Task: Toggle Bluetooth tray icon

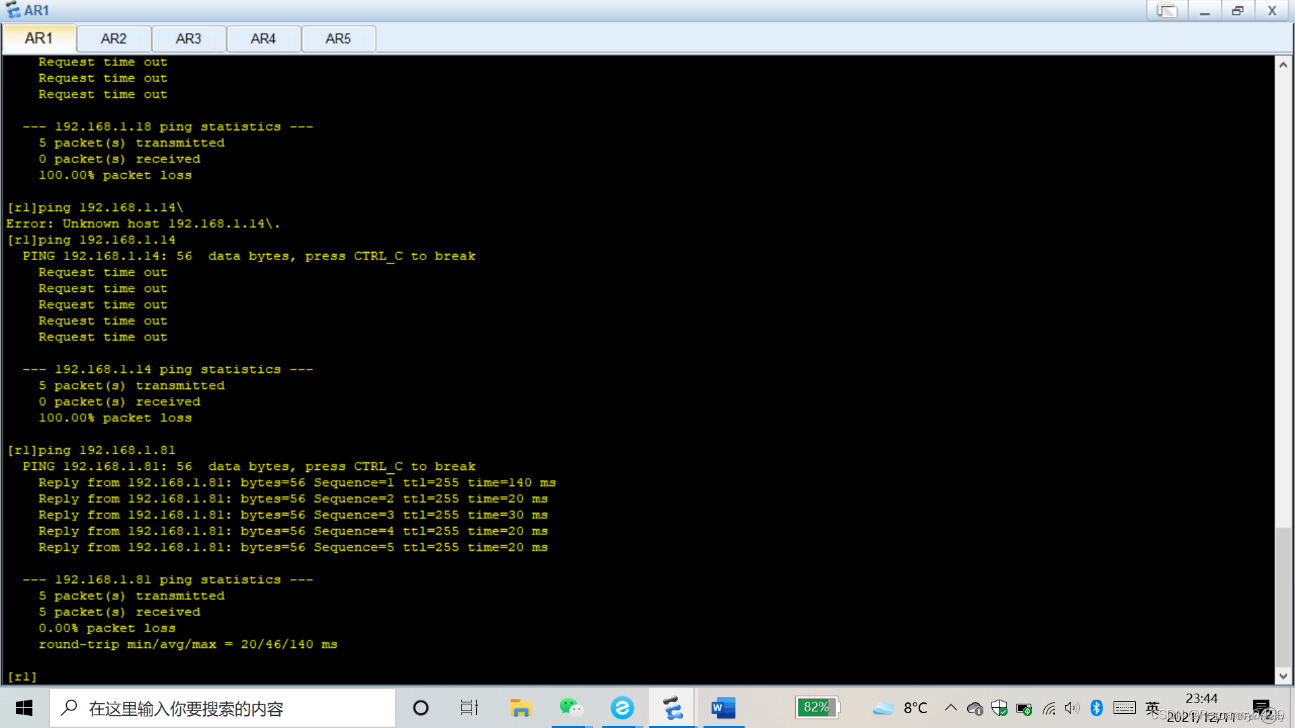Action: click(1096, 708)
